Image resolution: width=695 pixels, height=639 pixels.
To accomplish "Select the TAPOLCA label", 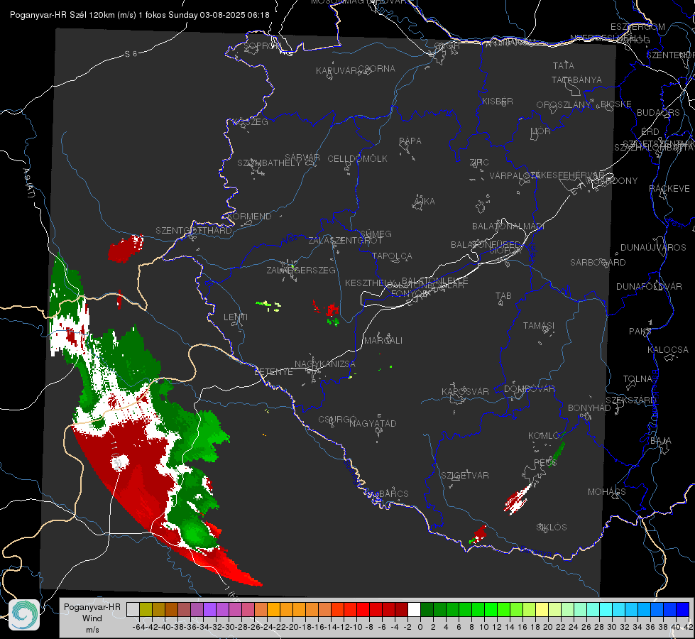I will point(392,256).
